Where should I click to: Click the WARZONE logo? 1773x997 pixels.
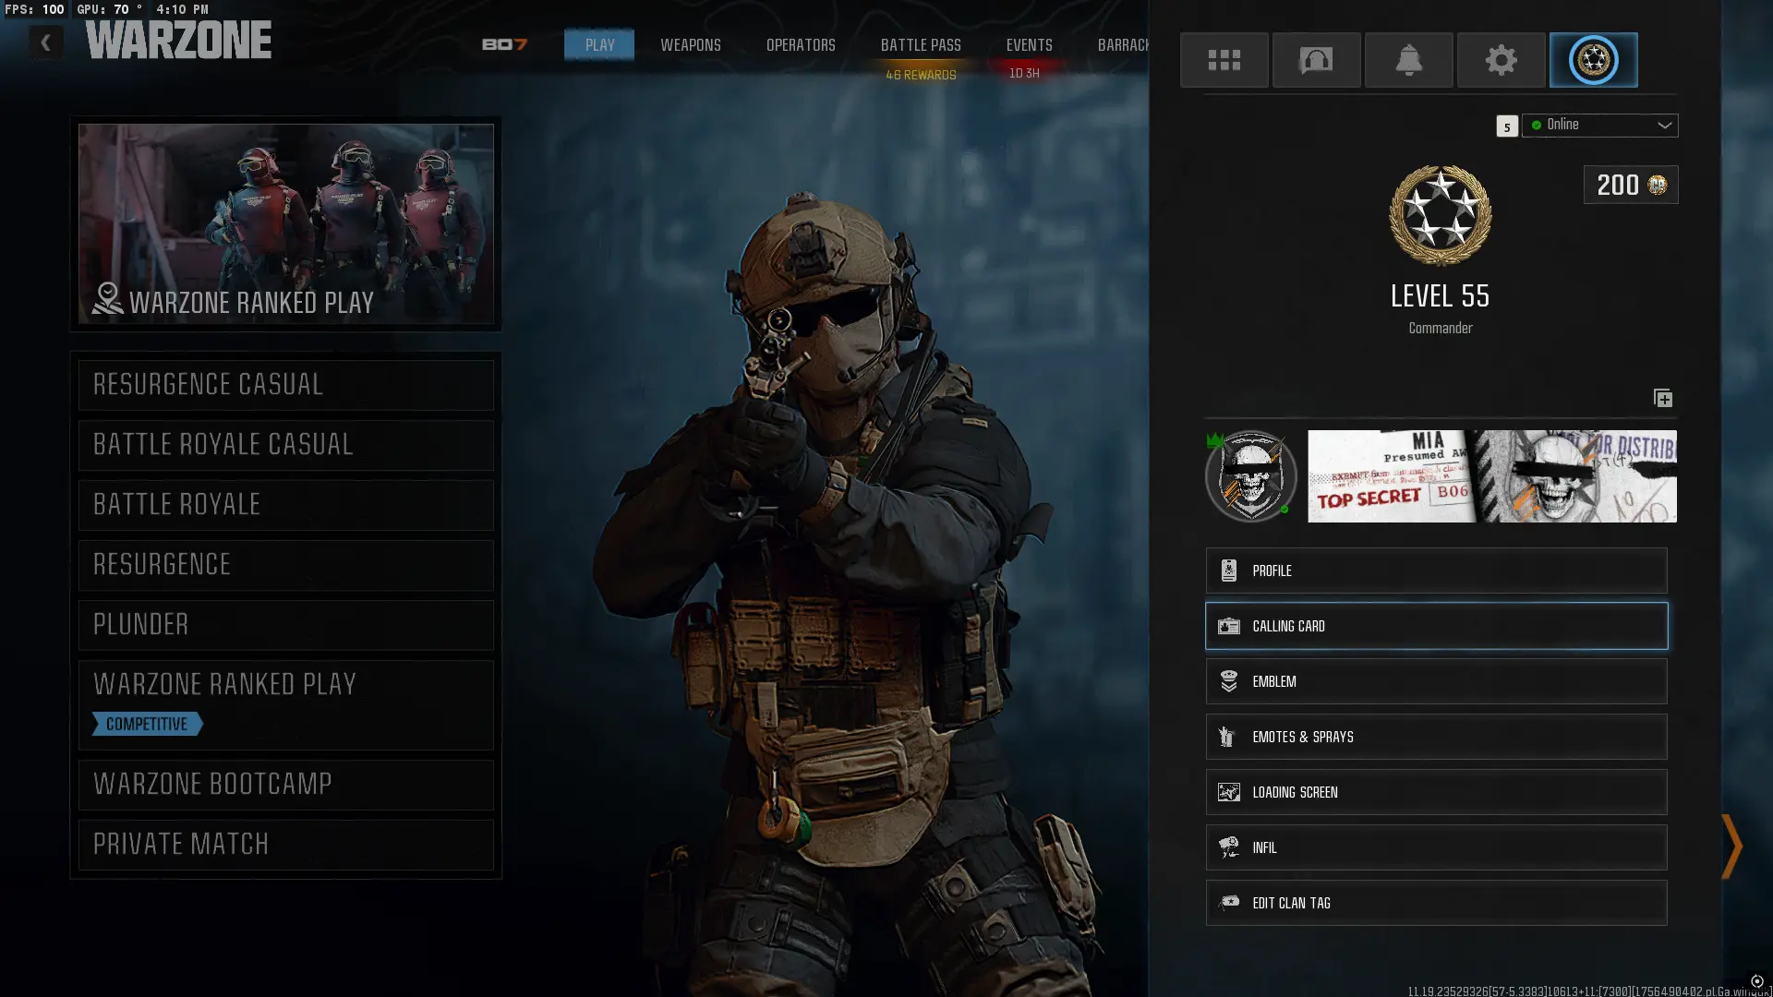[178, 41]
